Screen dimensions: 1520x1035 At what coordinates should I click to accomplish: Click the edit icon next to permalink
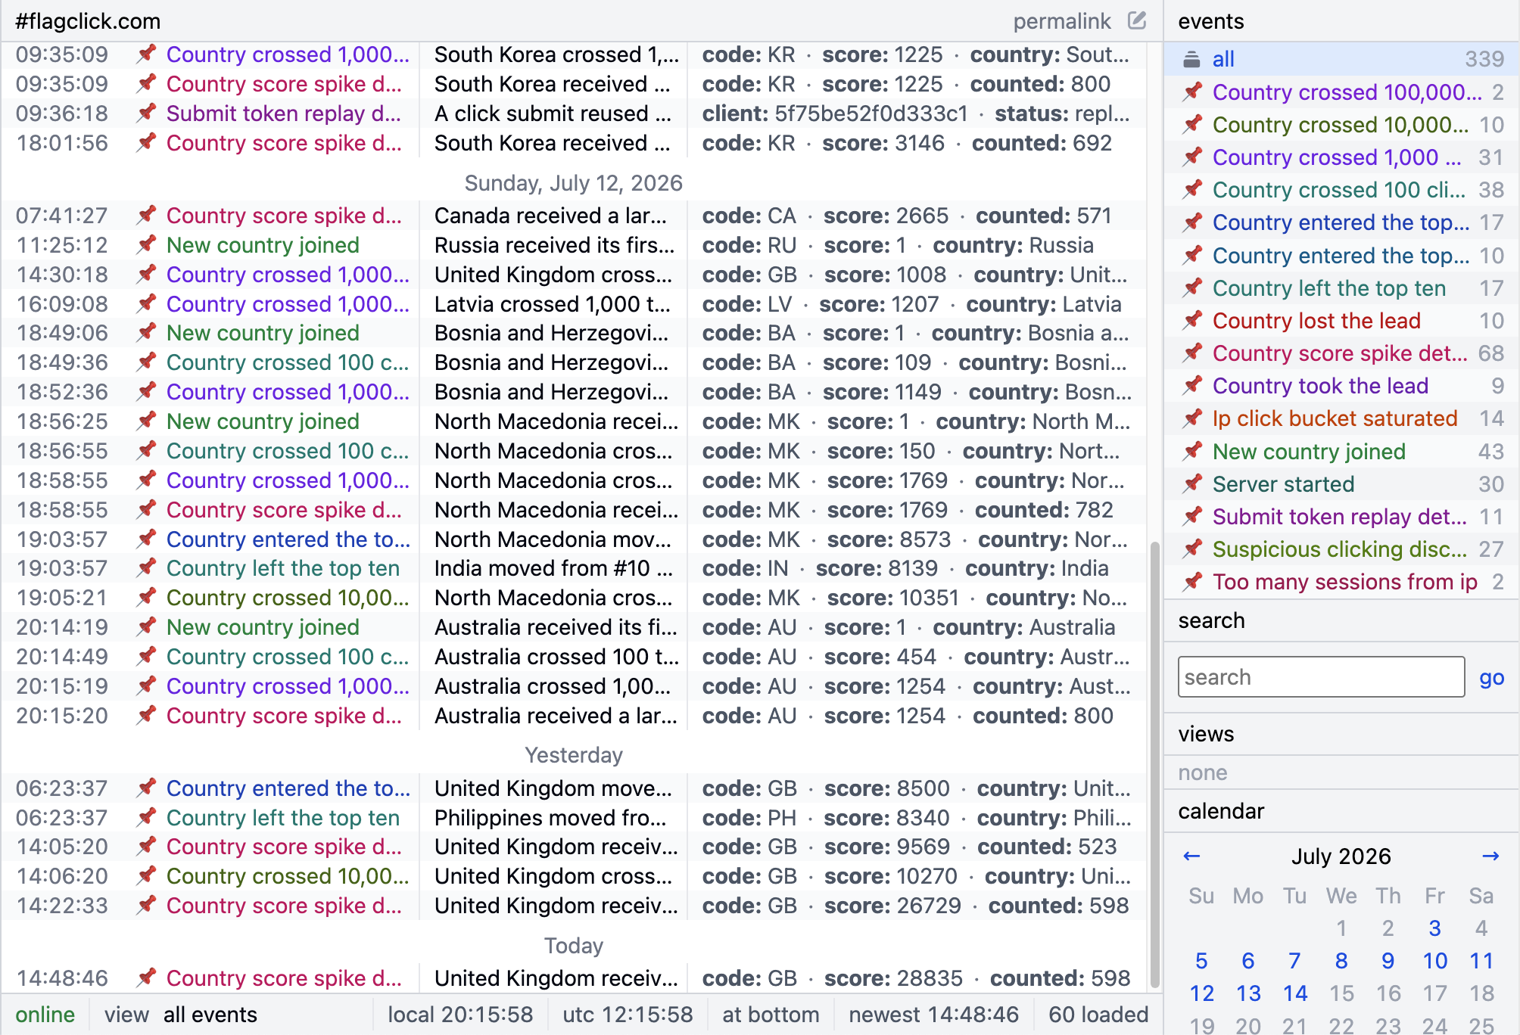[1137, 20]
